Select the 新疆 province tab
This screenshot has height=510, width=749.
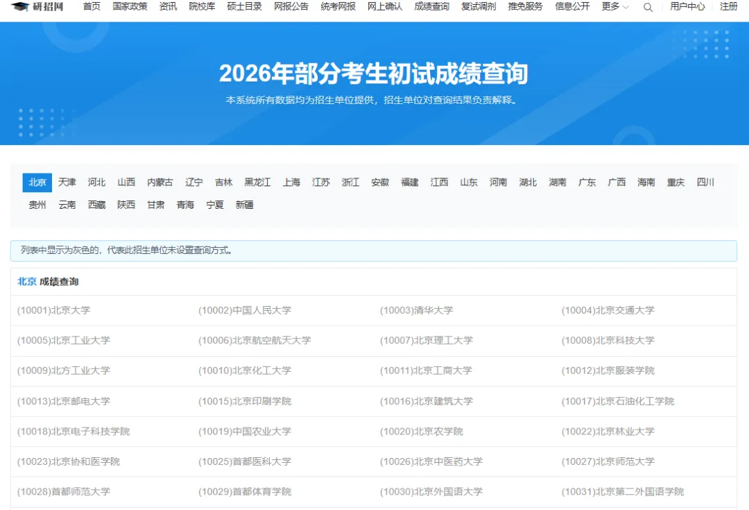(x=245, y=205)
